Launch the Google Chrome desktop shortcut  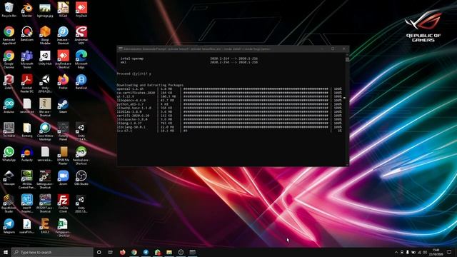click(x=9, y=59)
